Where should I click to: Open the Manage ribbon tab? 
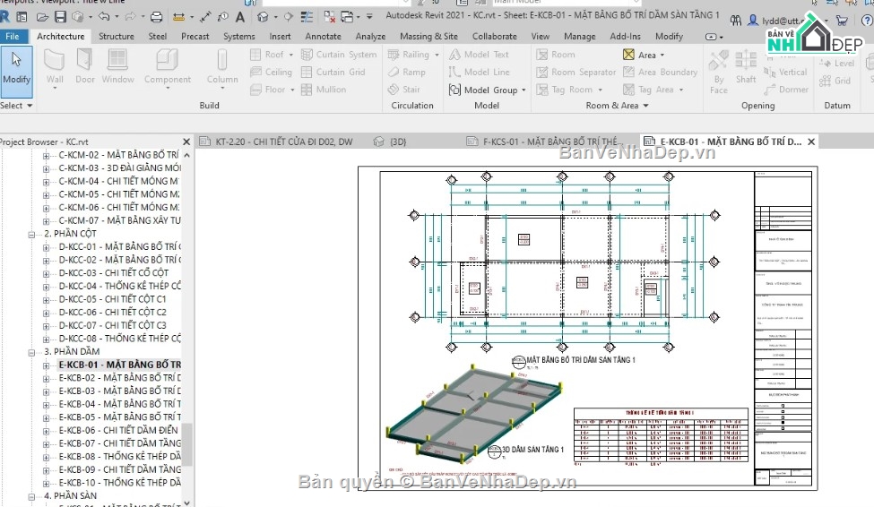580,36
